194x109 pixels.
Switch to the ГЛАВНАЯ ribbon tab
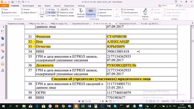15,6
